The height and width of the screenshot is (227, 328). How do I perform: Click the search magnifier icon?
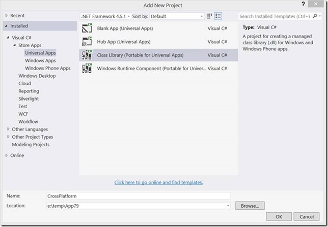315,16
